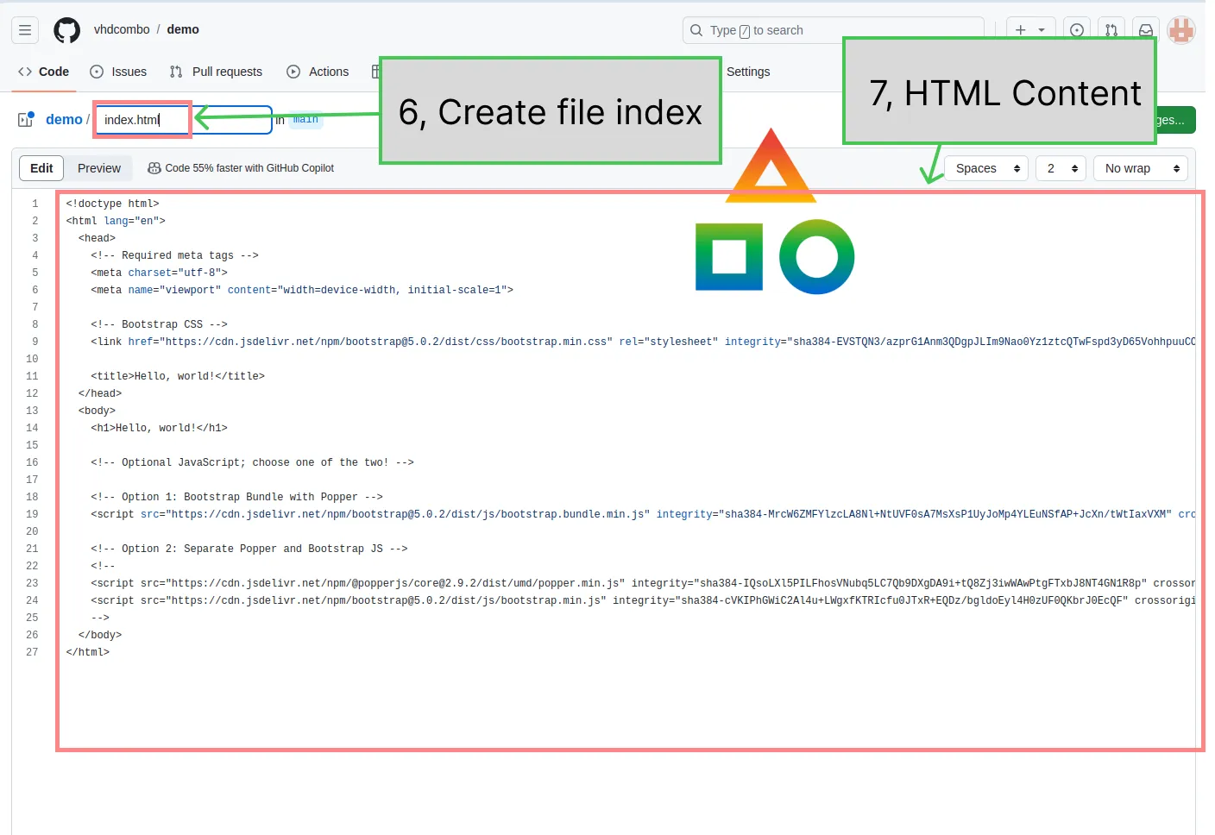Open 'Code 55% faster with GitHub Copilot' link

pyautogui.click(x=249, y=168)
